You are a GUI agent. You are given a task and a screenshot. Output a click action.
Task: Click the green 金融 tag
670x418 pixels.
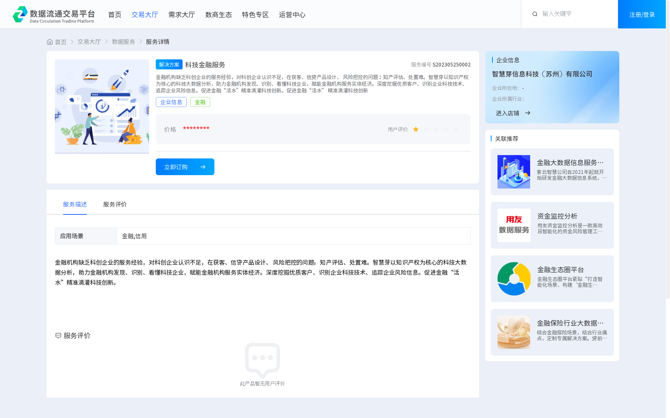click(200, 102)
